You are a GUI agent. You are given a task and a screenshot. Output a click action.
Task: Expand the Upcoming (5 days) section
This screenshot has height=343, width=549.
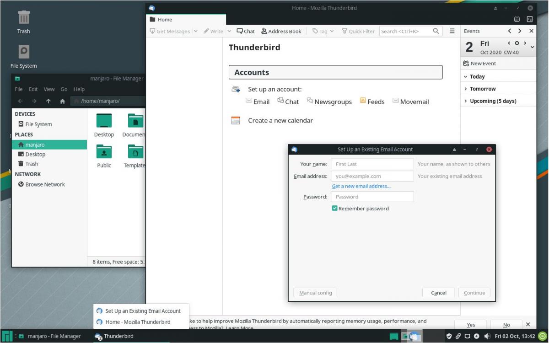[466, 101]
